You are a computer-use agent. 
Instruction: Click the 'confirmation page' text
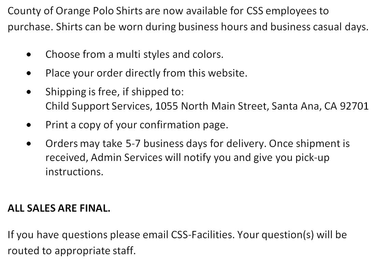pyautogui.click(x=184, y=125)
